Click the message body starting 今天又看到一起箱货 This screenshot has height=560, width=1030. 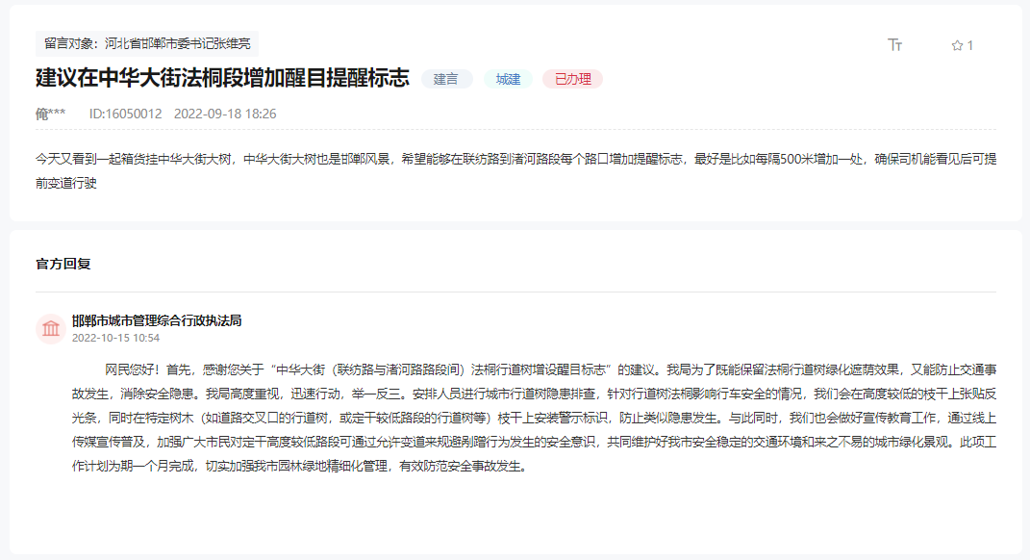515,170
